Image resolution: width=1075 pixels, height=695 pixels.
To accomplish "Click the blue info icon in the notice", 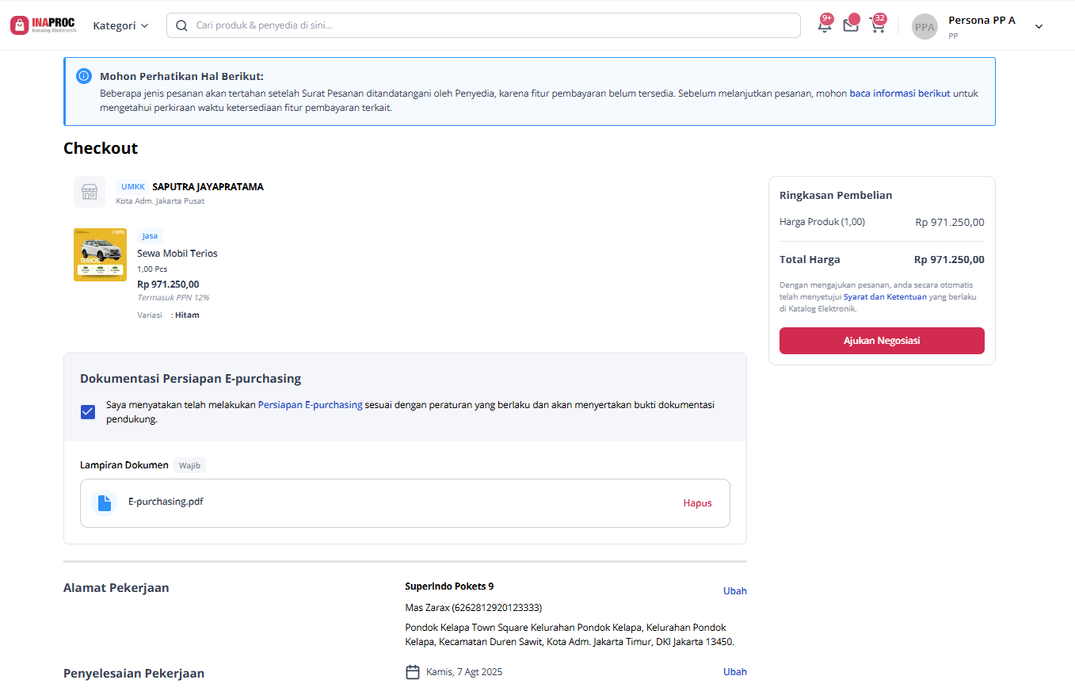I will tap(84, 76).
